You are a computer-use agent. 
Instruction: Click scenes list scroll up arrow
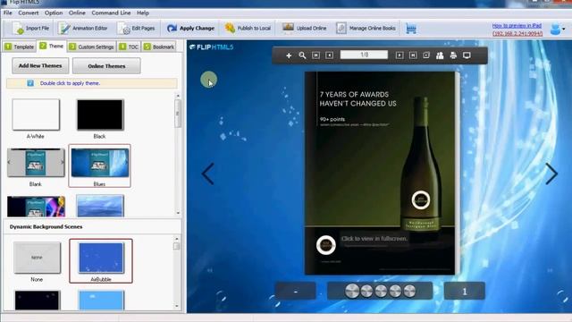click(x=177, y=239)
